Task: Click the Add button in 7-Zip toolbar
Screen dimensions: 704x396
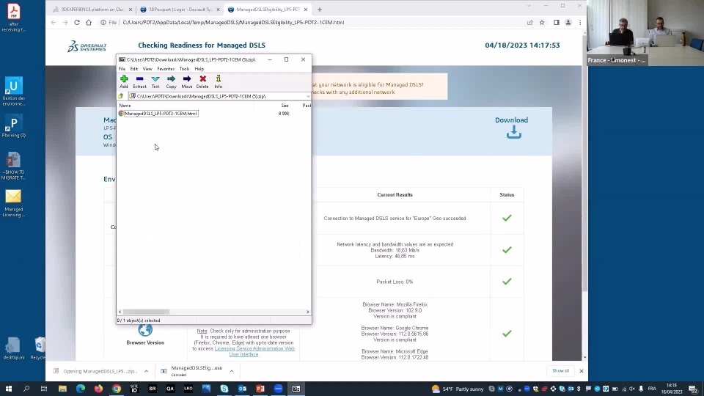Action: [123, 81]
